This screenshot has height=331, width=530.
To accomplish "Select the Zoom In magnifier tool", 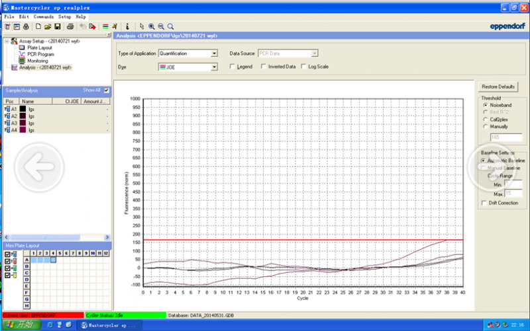I will [x=152, y=26].
